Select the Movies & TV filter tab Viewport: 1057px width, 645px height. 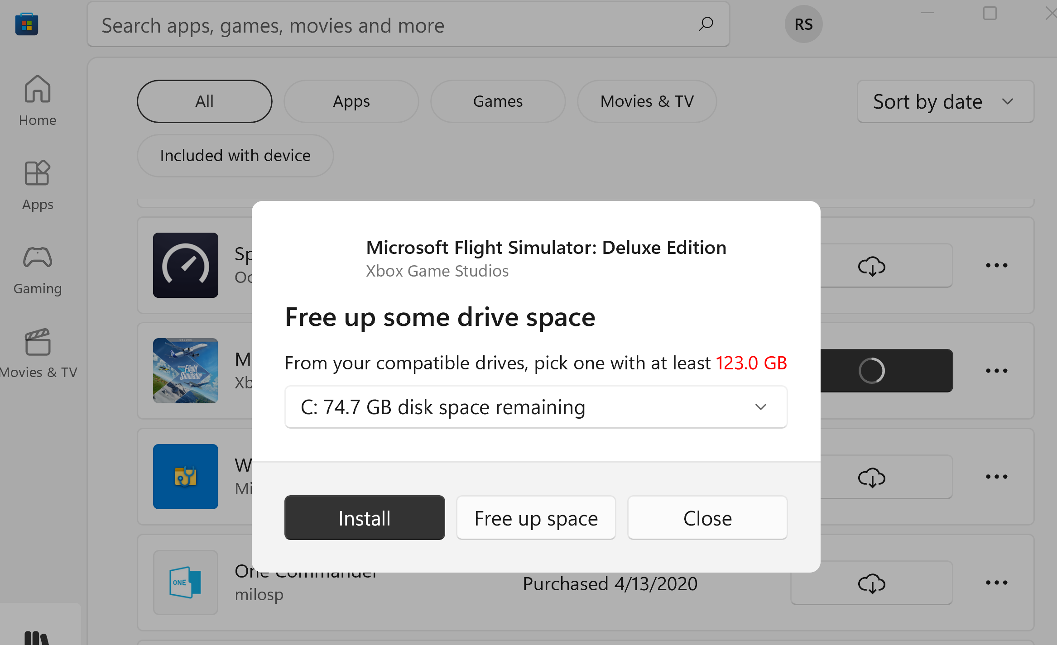(647, 101)
